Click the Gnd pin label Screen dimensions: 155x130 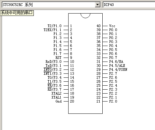coord(59,101)
